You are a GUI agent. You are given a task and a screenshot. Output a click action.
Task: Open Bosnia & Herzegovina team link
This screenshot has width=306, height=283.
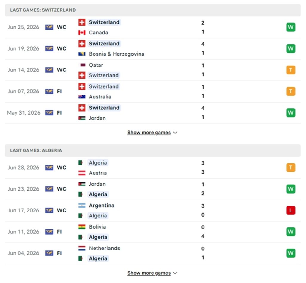tap(117, 54)
